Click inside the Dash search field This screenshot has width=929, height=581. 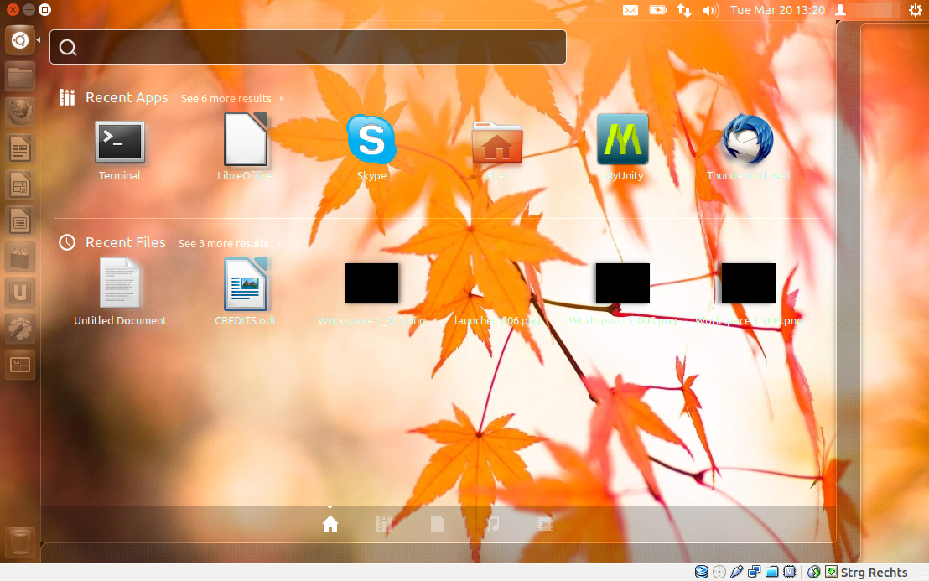click(x=308, y=47)
